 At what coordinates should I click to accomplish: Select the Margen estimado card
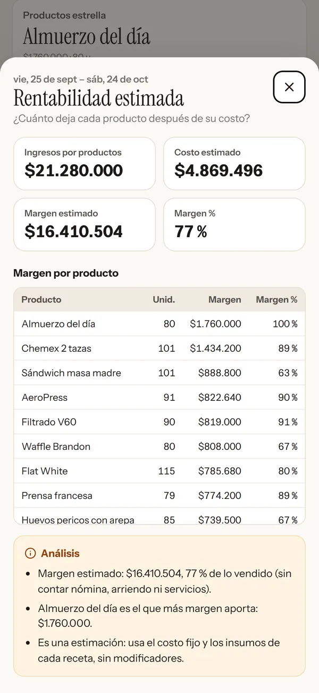click(x=85, y=224)
